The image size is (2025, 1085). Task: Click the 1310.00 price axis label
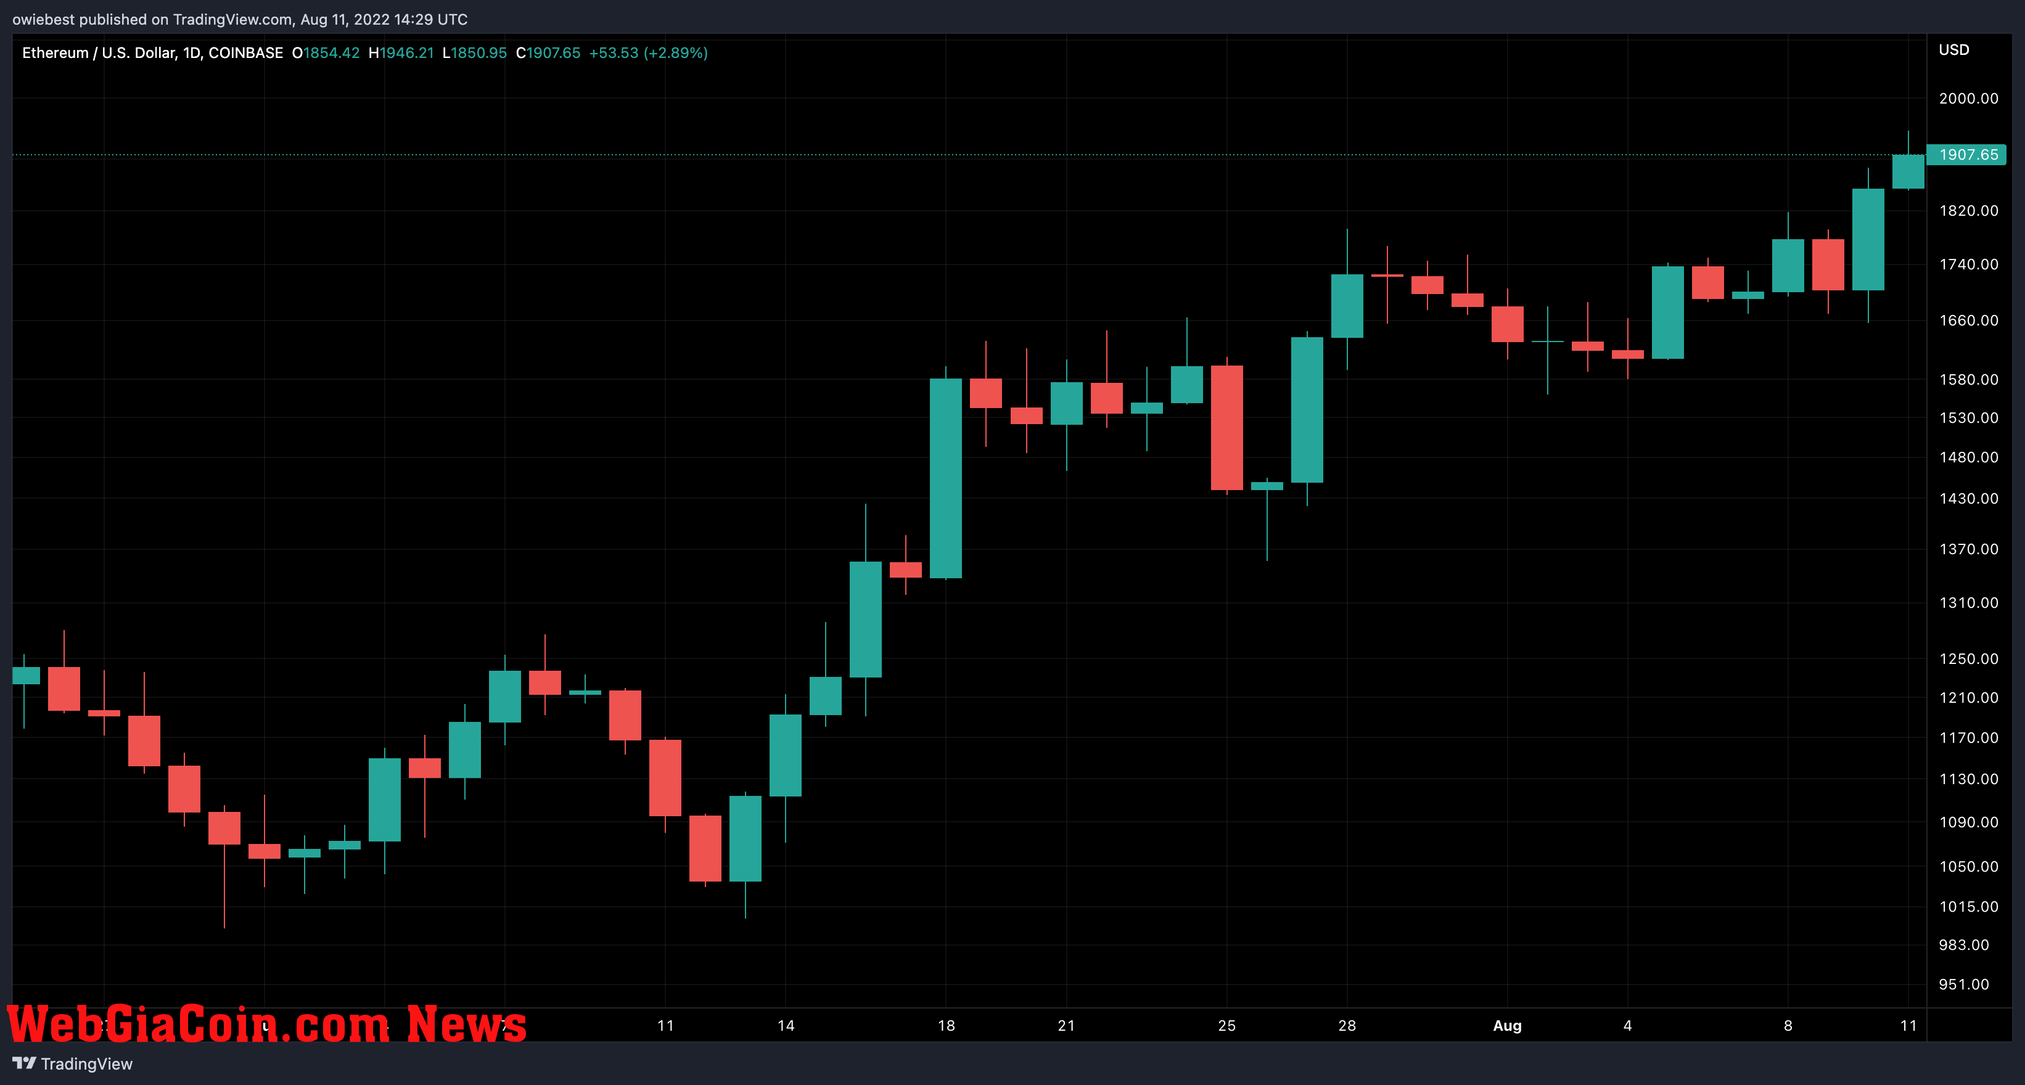1968,602
